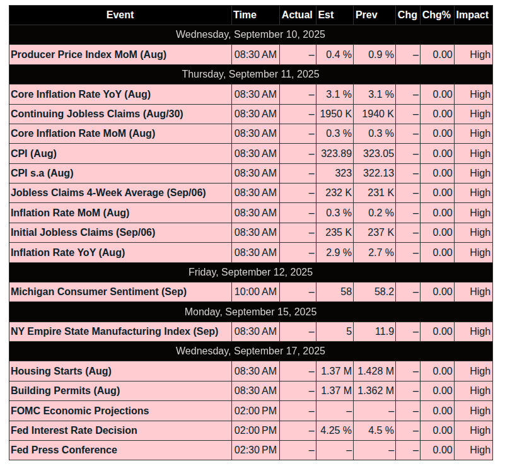
Task: Click the High impact cell for Fed Press Conference
Action: [x=473, y=450]
